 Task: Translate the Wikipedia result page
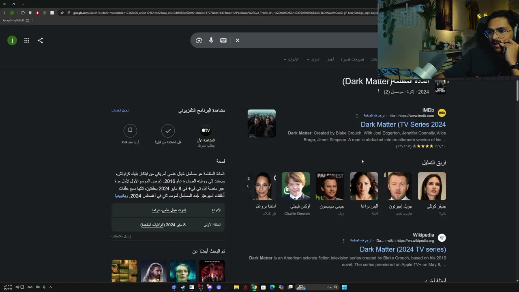tap(361, 241)
